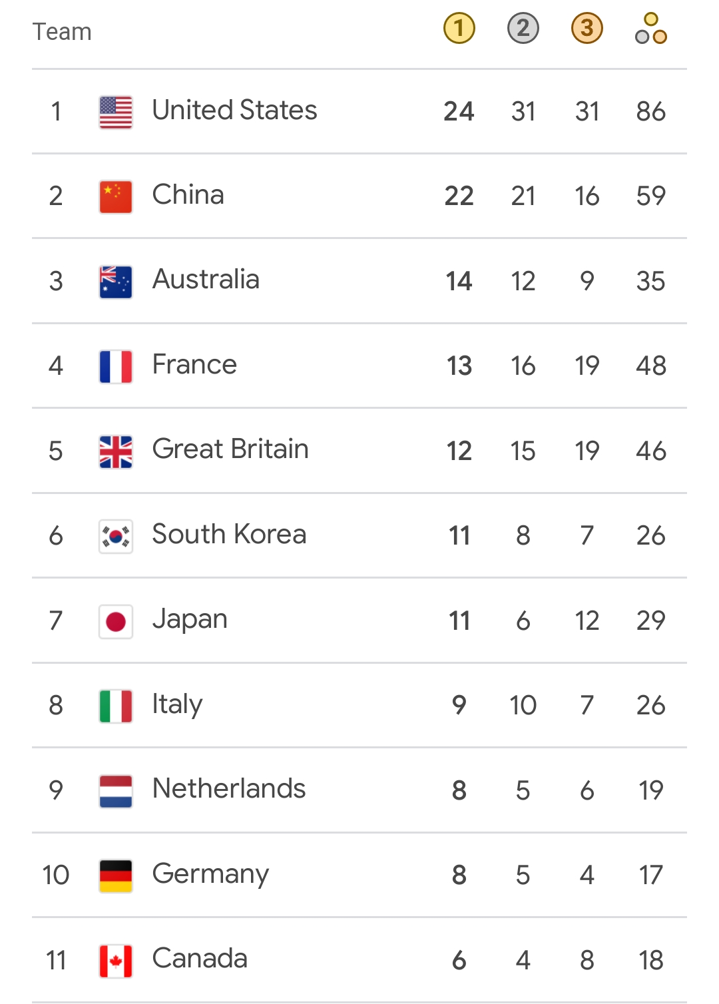The height and width of the screenshot is (1004, 719).
Task: Click the Netherlands flag icon
Action: [x=116, y=791]
